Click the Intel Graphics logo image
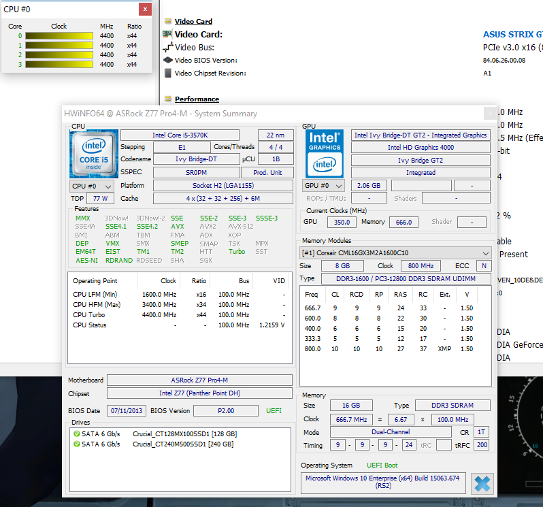Viewport: 543px width, 507px height. coord(325,154)
